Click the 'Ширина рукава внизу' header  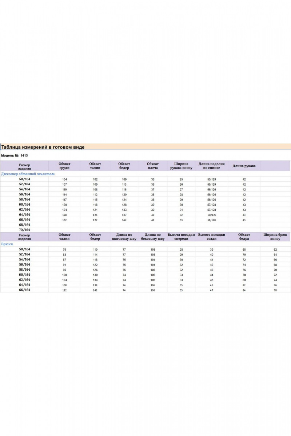pyautogui.click(x=181, y=166)
